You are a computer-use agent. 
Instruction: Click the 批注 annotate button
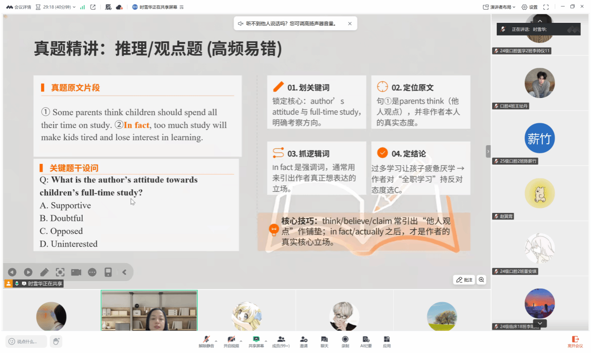(x=464, y=280)
